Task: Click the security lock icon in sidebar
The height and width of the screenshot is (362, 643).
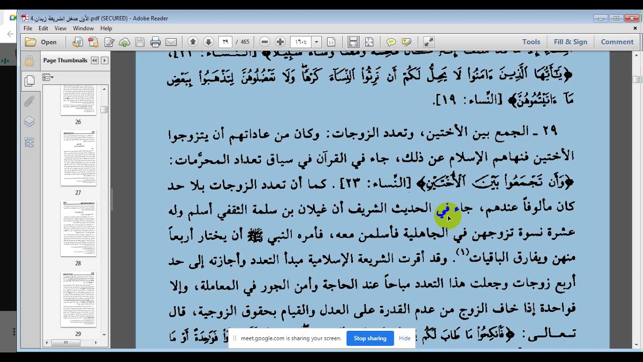Action: click(29, 61)
